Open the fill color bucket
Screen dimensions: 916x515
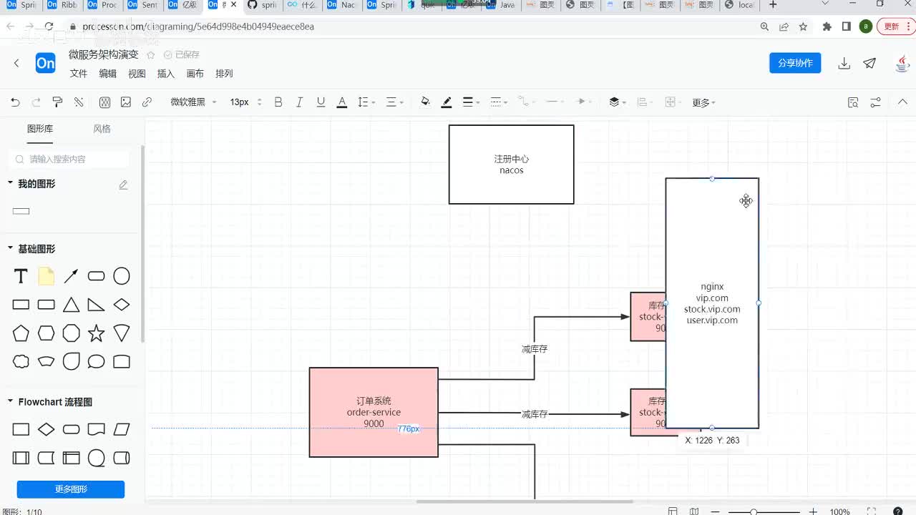(425, 102)
